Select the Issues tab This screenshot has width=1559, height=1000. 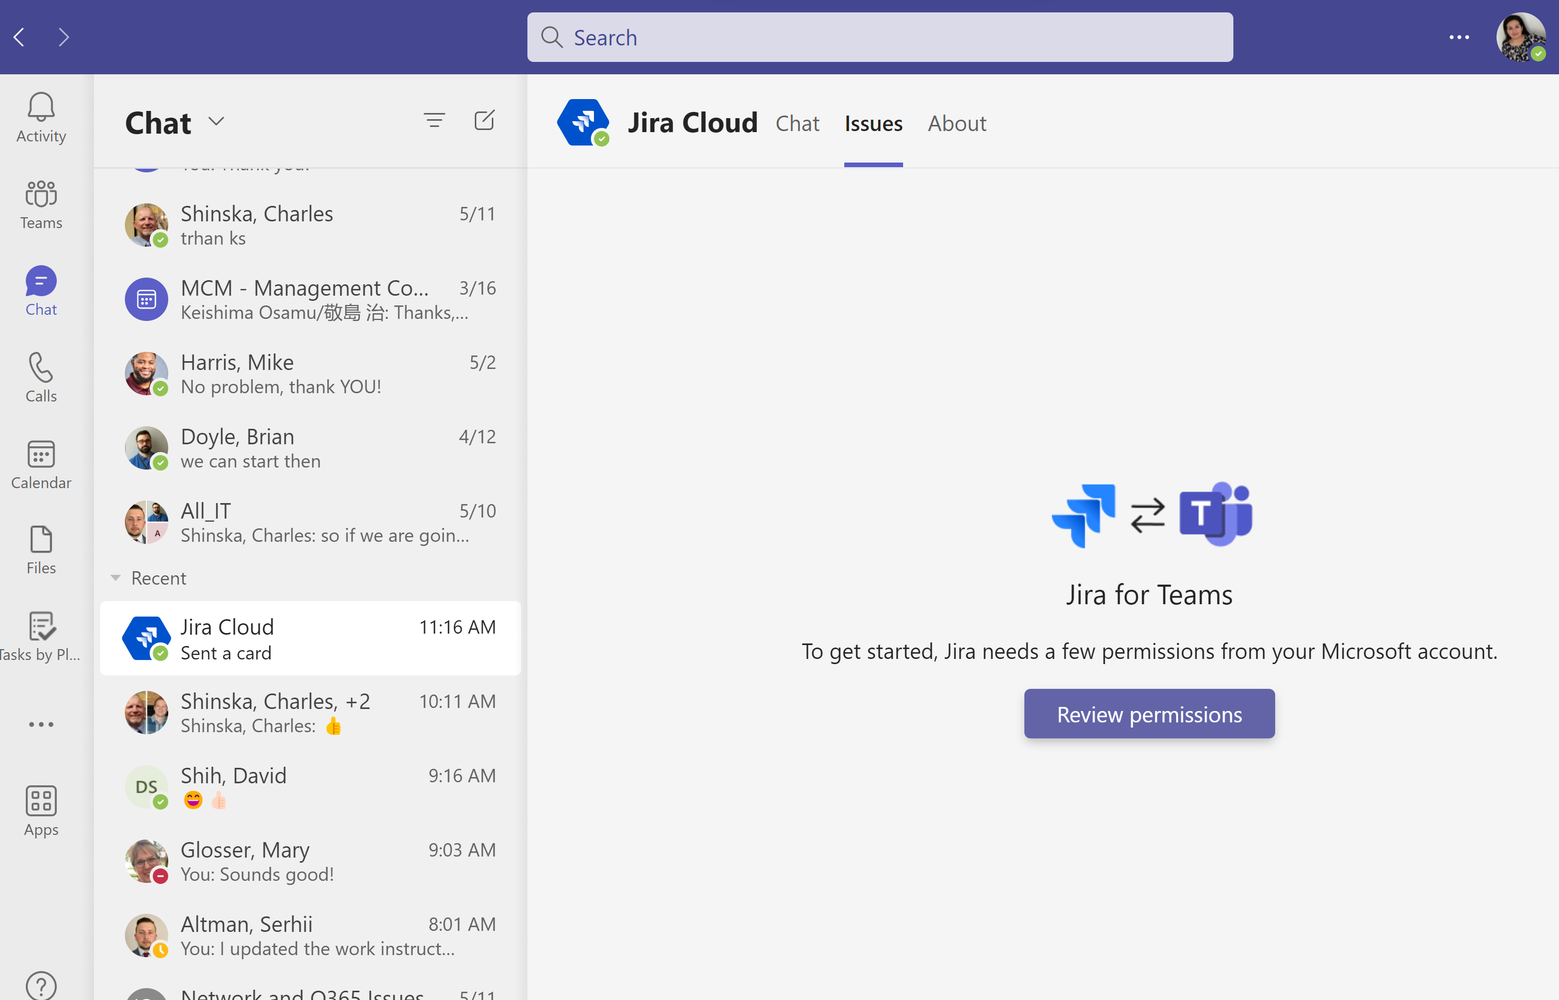click(873, 123)
